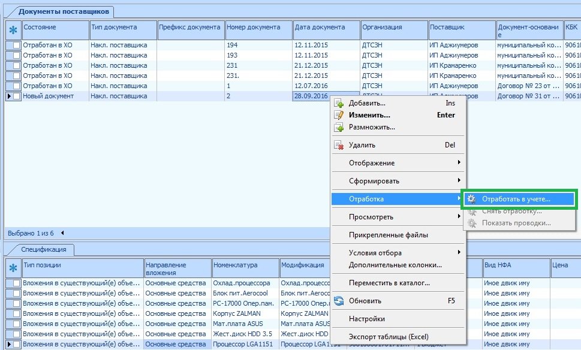Click the Edit (Изменить) pencil icon
581x350 pixels.
[339, 115]
